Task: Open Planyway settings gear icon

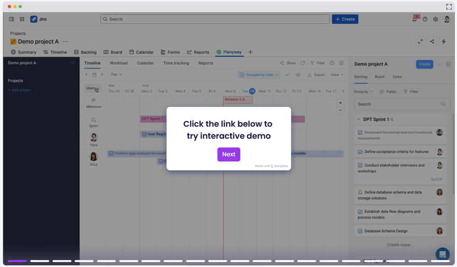Action: point(341,63)
